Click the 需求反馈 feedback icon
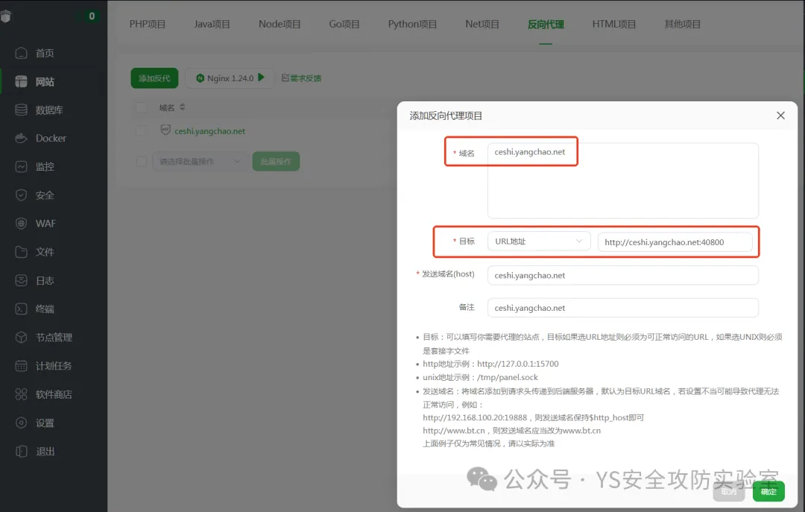 [285, 78]
